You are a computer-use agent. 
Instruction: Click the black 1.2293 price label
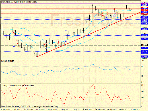pyautogui.click(x=144, y=45)
